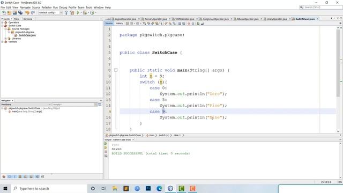Switch to NetBeans cube icon on taskbar
343x193 pixels.
(x=170, y=188)
